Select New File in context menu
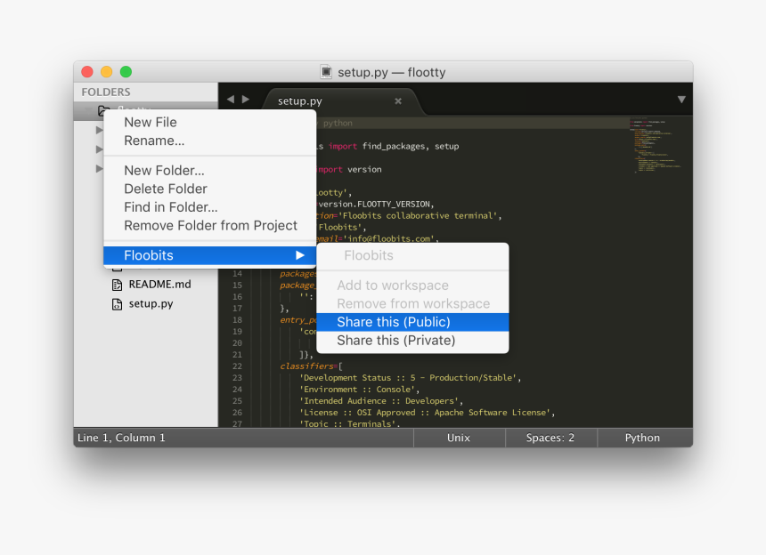This screenshot has width=766, height=555. coord(209,123)
